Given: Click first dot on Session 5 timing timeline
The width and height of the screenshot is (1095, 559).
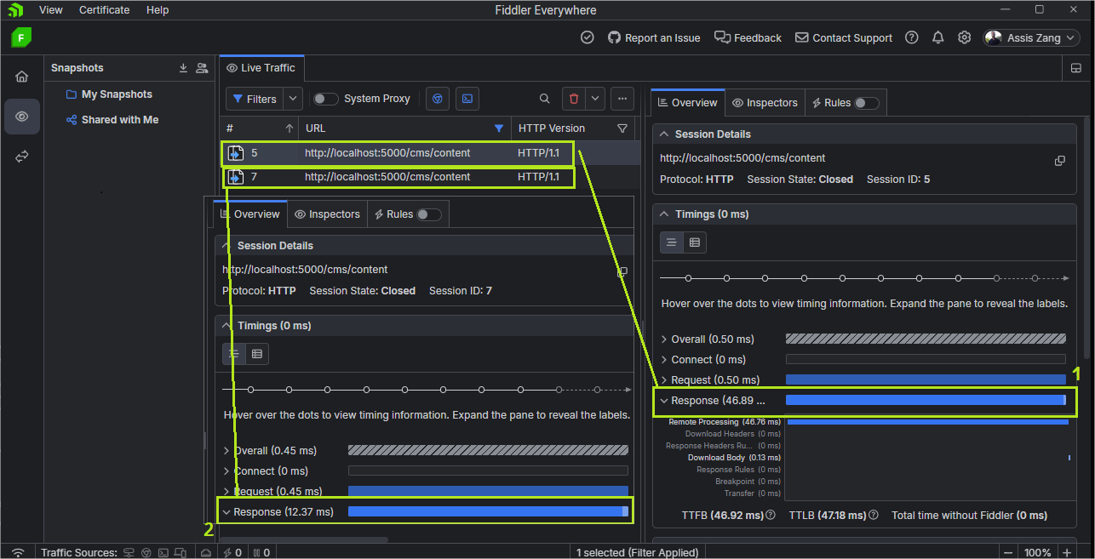Looking at the screenshot, I should [688, 278].
